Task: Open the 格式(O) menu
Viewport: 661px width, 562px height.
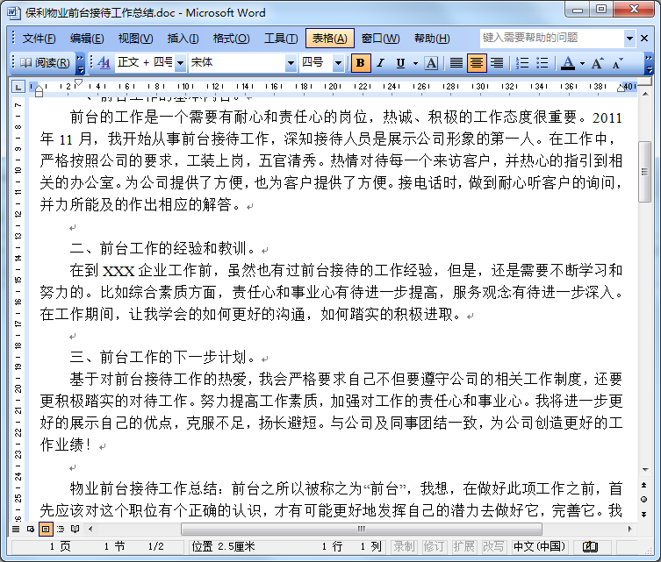Action: pos(232,39)
